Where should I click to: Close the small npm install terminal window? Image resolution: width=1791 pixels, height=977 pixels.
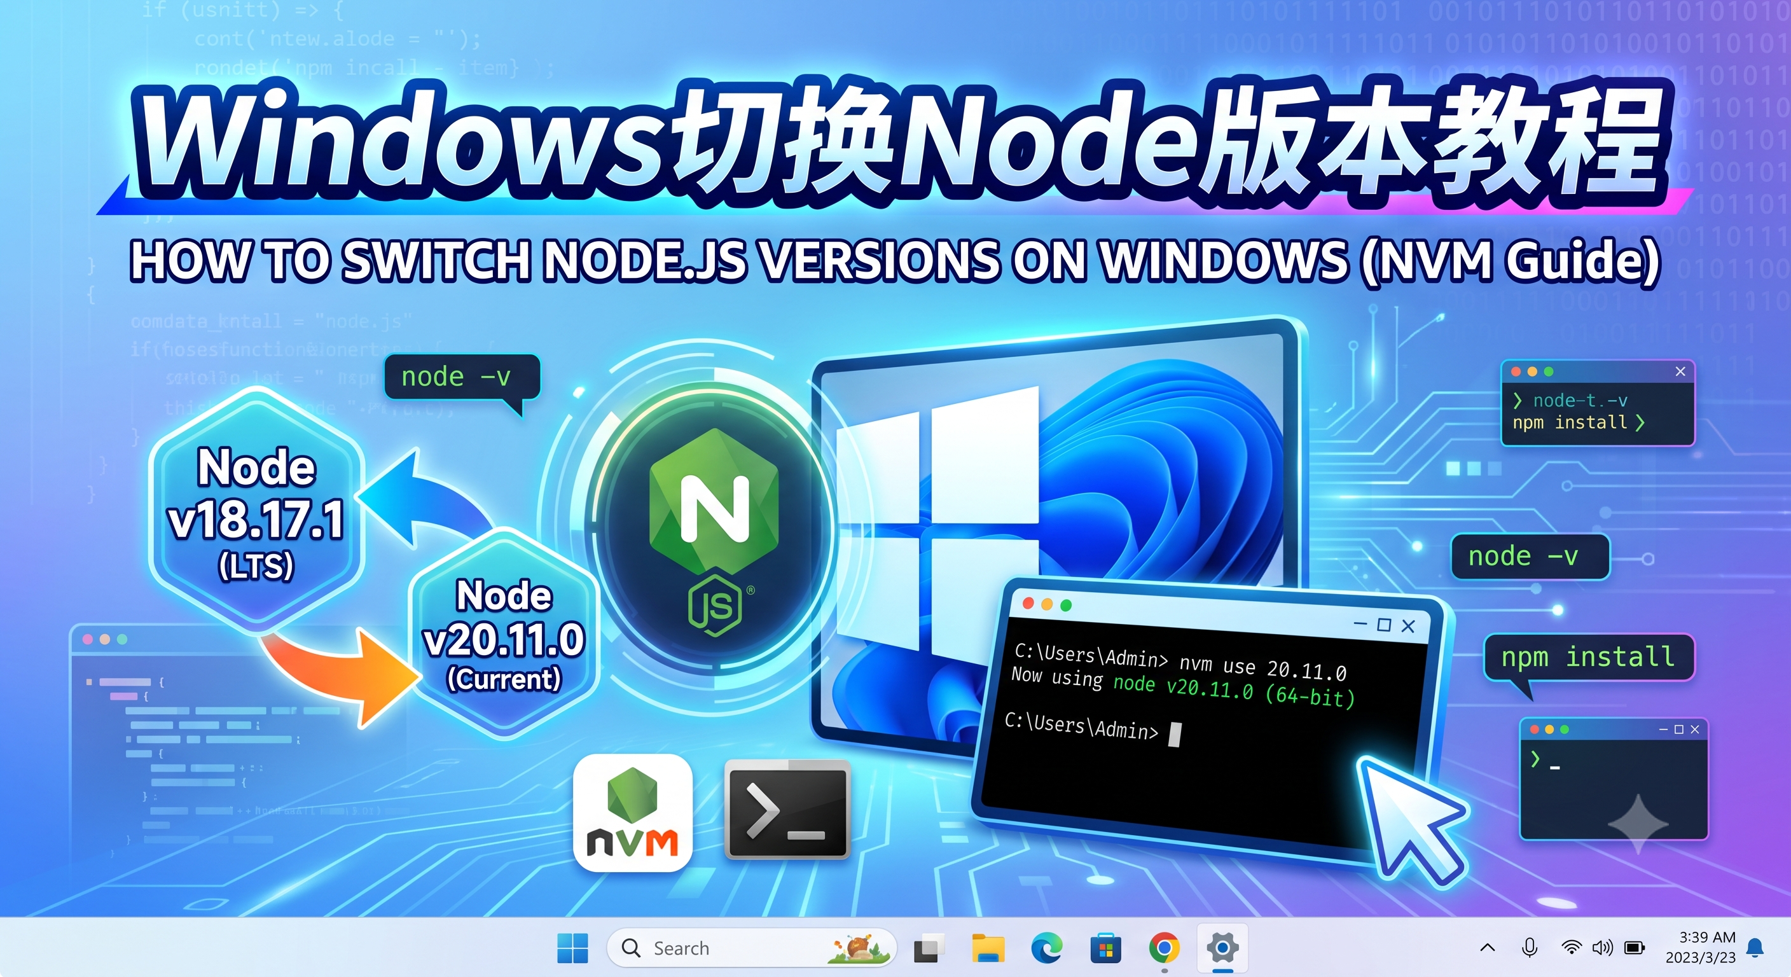(x=1680, y=371)
